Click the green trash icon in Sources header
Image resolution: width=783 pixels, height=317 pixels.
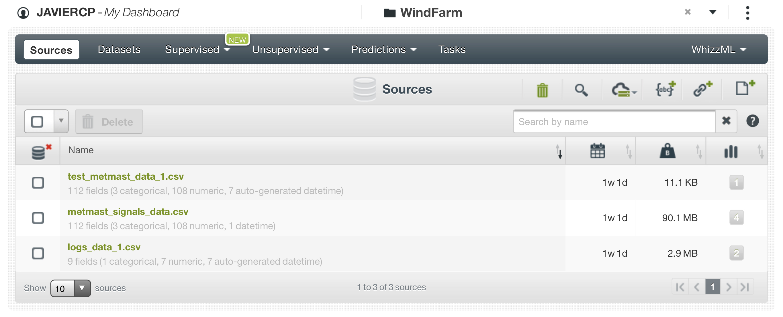point(542,90)
